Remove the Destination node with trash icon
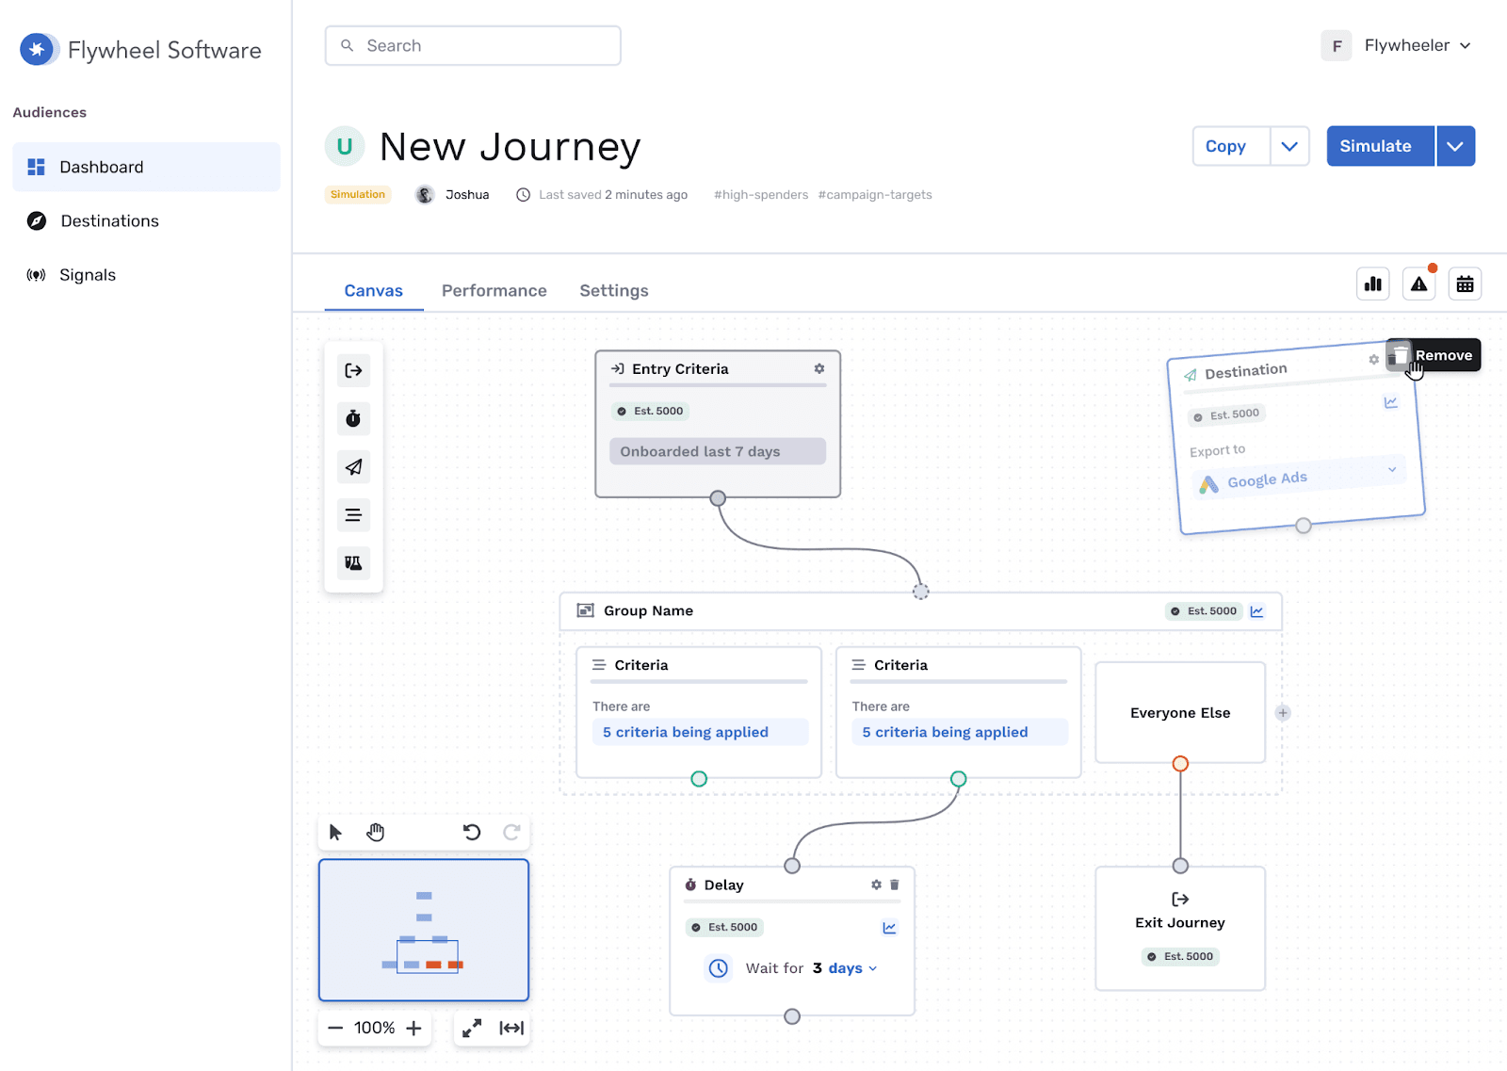This screenshot has height=1071, width=1507. pyautogui.click(x=1399, y=355)
